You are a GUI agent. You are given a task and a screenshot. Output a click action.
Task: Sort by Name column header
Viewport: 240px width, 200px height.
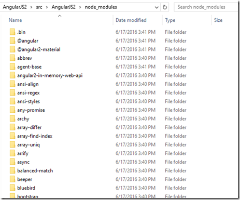pyautogui.click(x=15, y=20)
